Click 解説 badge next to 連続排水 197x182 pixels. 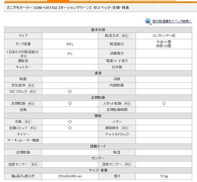(x=125, y=128)
